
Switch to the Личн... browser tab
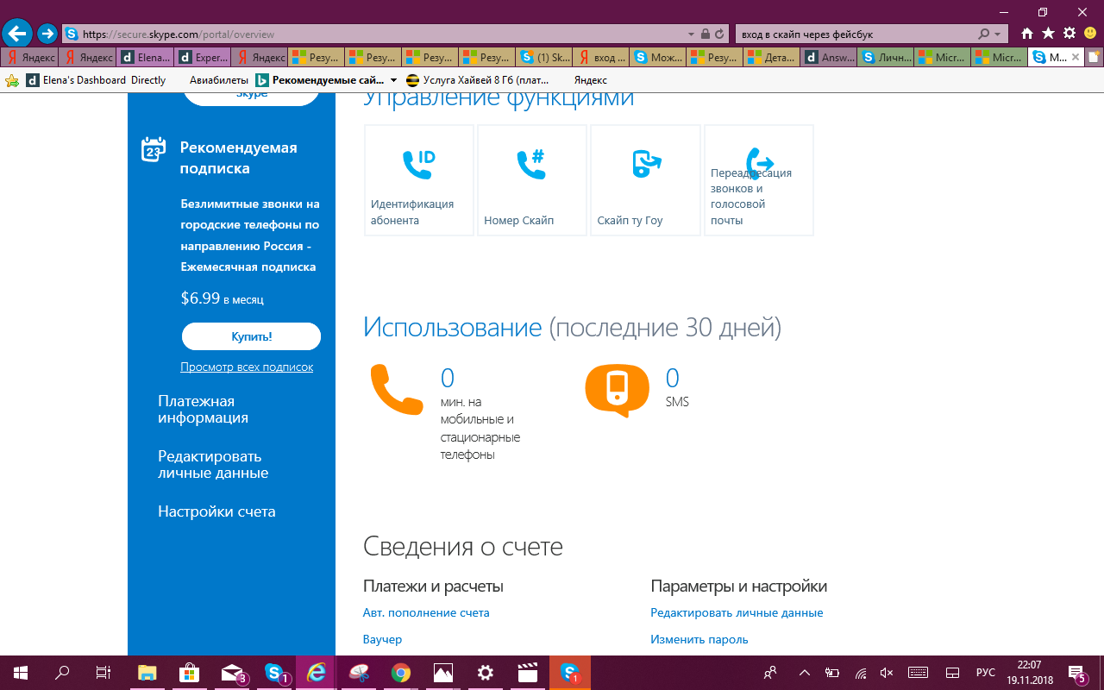coord(886,58)
